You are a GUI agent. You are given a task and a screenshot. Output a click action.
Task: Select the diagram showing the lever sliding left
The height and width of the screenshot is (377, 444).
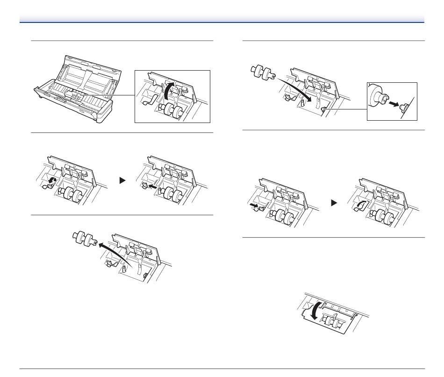(172, 180)
